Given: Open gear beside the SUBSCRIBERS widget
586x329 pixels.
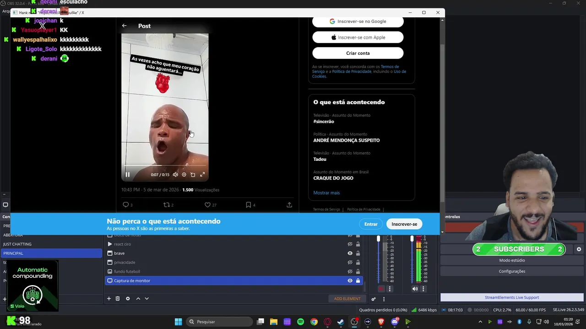Looking at the screenshot, I should (579, 249).
